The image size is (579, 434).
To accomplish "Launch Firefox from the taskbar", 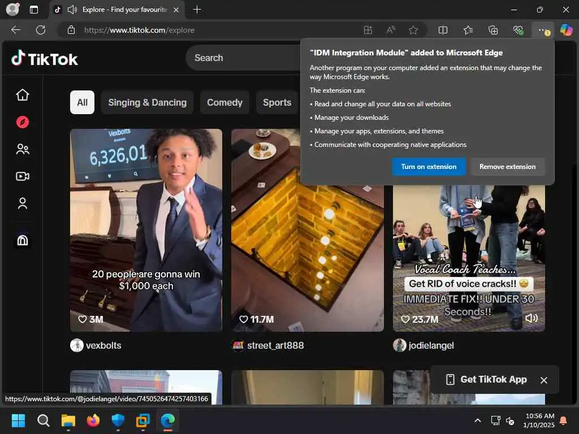I will (93, 420).
